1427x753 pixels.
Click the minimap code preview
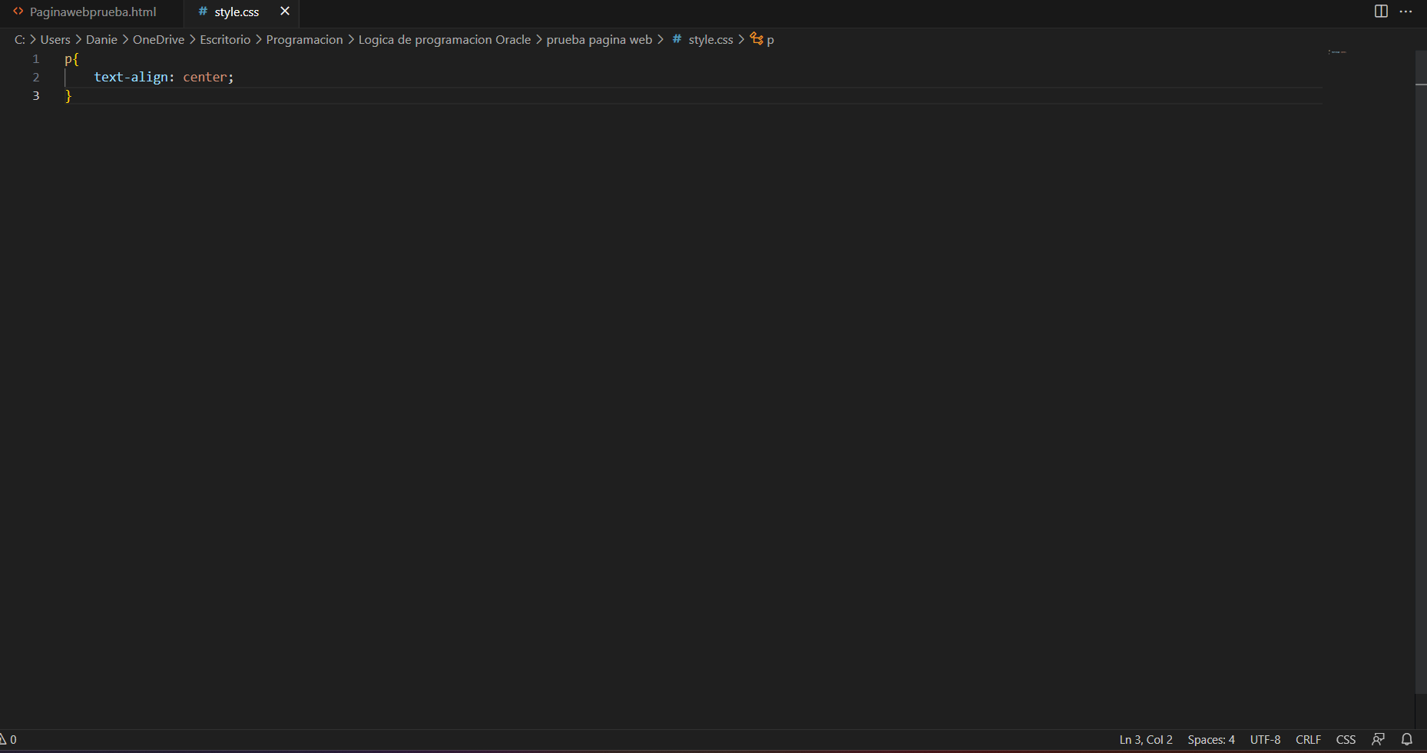(1337, 52)
